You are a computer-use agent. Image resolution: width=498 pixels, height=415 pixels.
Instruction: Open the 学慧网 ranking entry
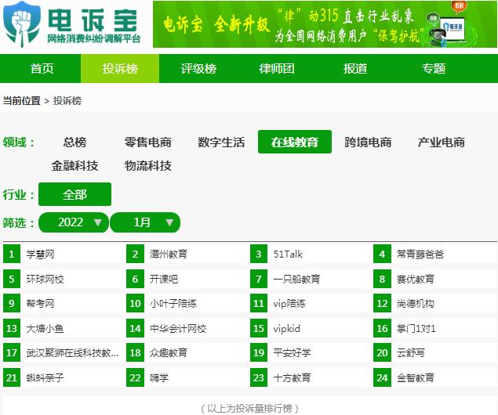pyautogui.click(x=41, y=254)
